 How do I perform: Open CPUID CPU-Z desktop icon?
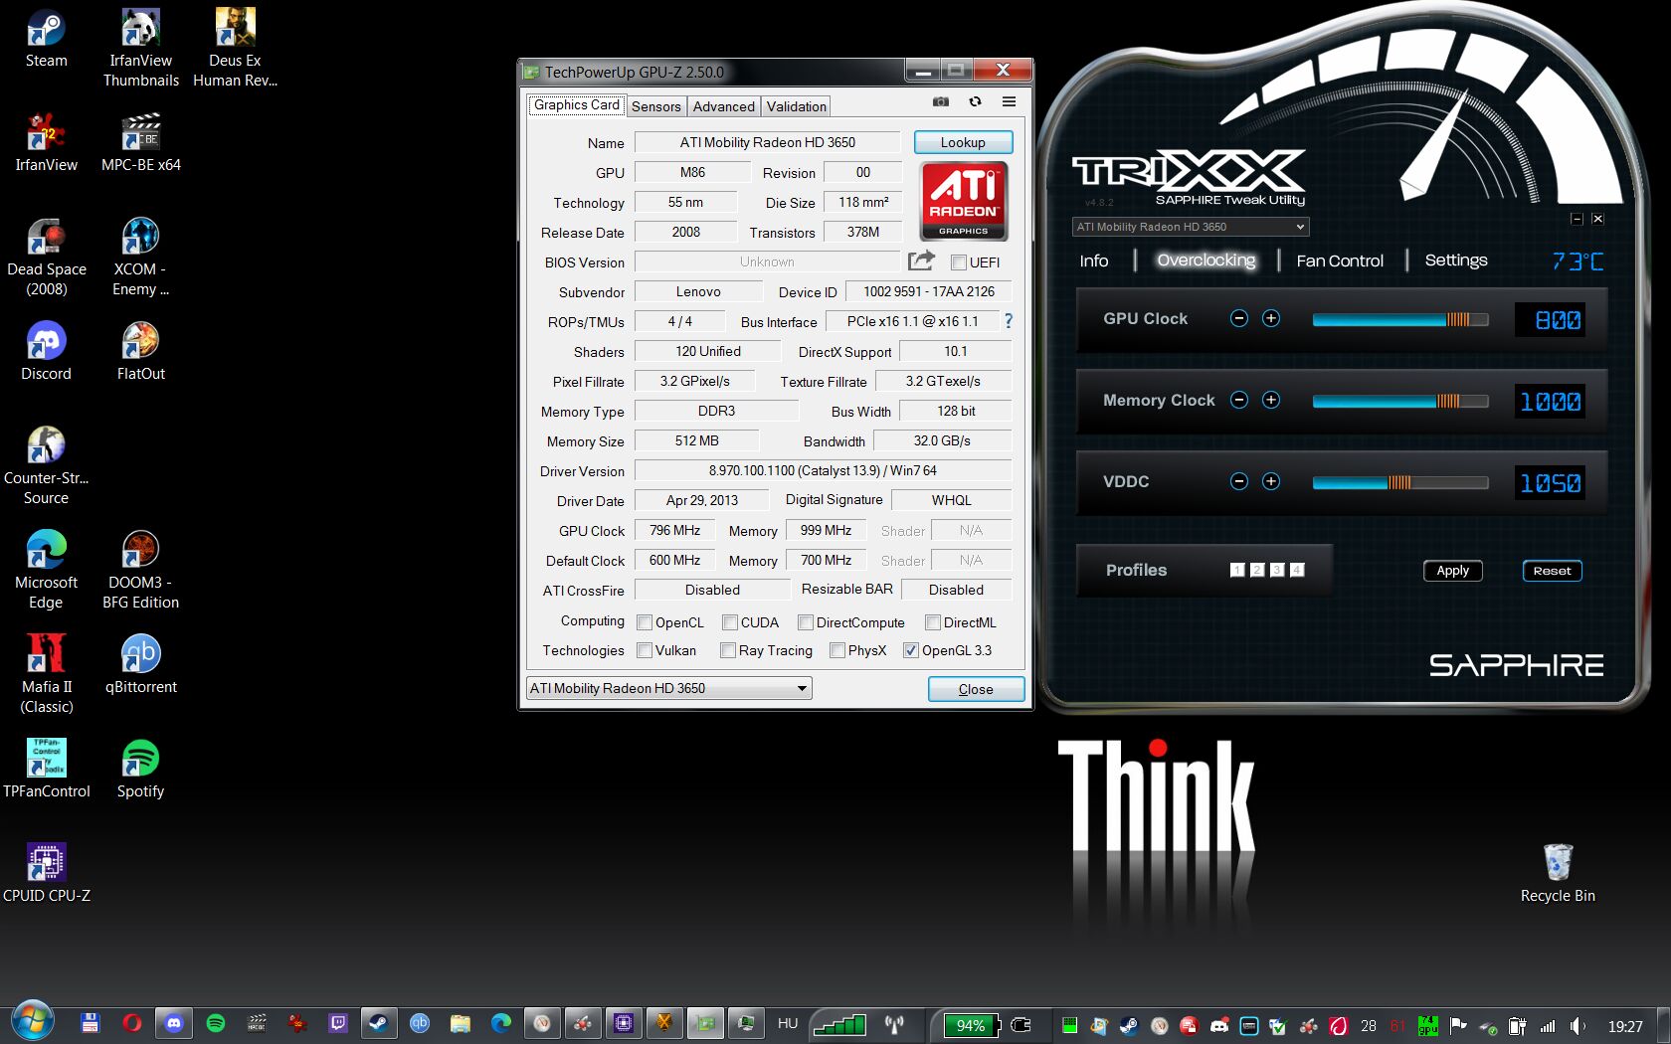(46, 874)
